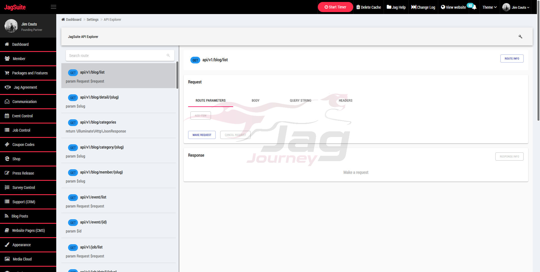
Task: Click the route list scrollbar
Action: pyautogui.click(x=177, y=75)
